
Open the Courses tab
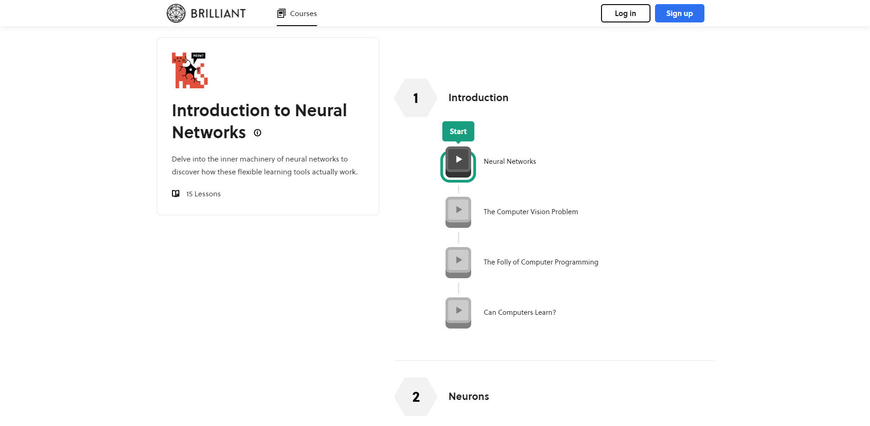[x=297, y=13]
